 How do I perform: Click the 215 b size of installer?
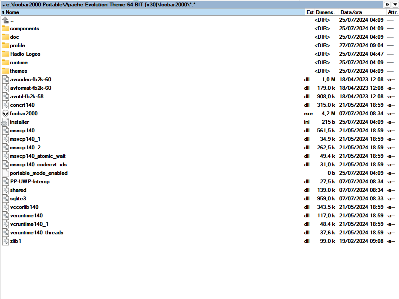[328, 122]
